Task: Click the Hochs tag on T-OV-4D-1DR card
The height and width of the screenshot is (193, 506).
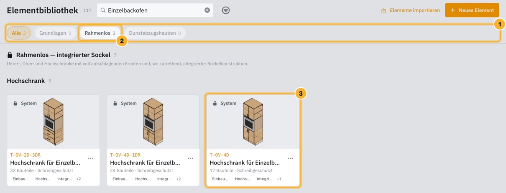Action: point(143,179)
